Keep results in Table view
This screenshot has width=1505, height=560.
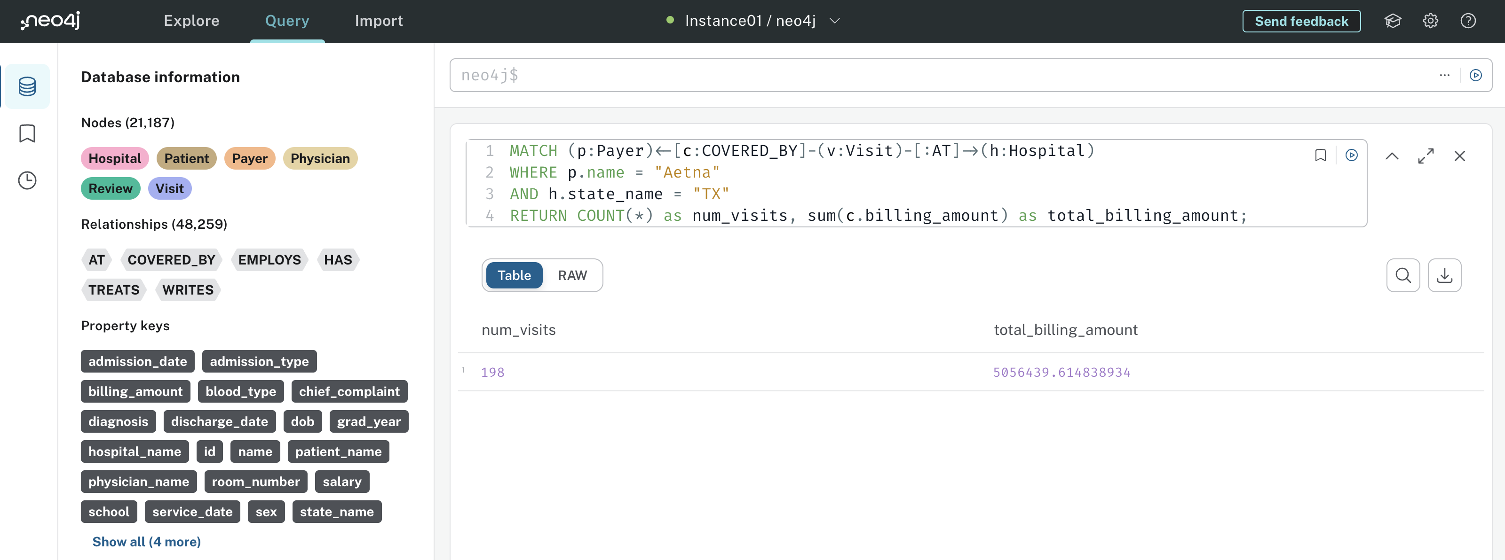click(x=514, y=275)
